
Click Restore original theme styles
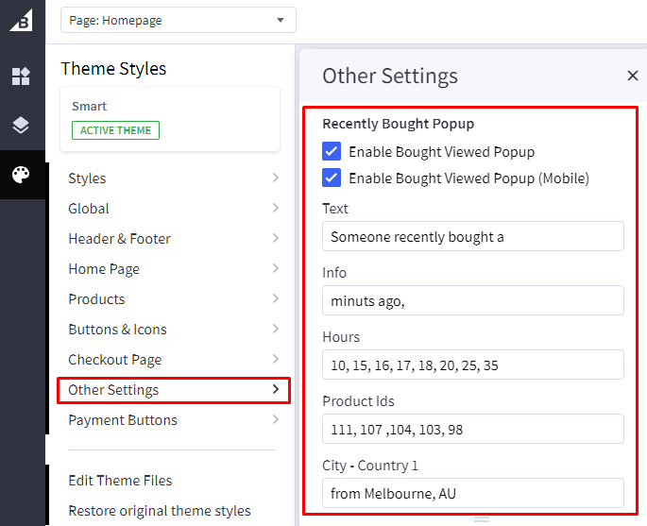[x=160, y=511]
